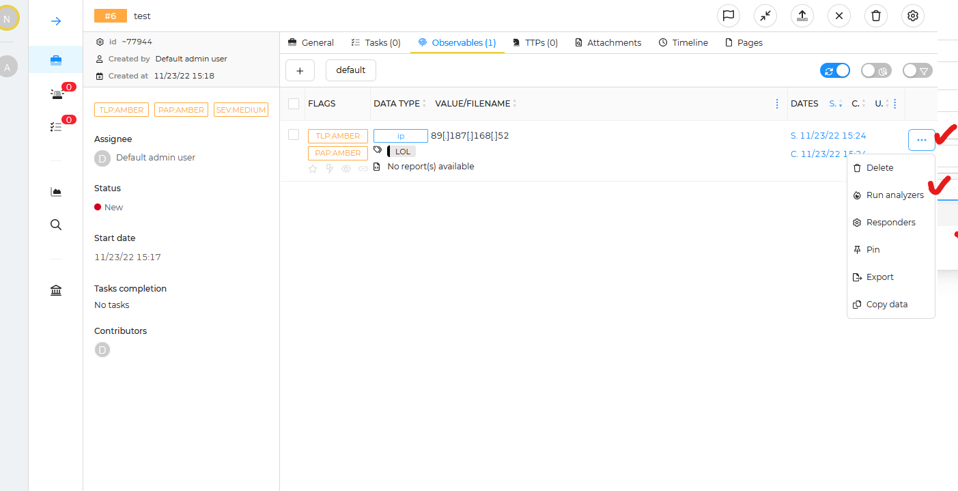Tick the select-all checkbox in table header
Viewport: 958px width, 491px height.
coord(294,104)
